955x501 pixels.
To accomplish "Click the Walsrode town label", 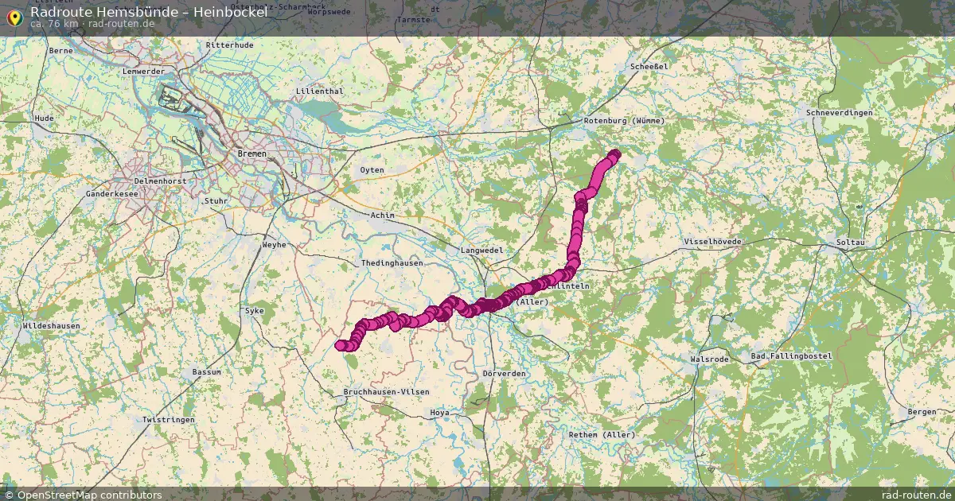I will [710, 359].
